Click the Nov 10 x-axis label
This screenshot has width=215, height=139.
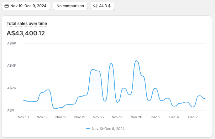(x=23, y=117)
